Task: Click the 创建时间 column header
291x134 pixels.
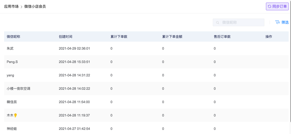Action: (66, 37)
